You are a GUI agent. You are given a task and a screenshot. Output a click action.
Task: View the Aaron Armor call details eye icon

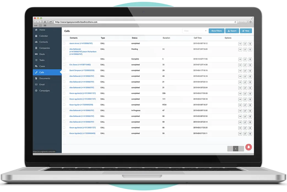pyautogui.click(x=240, y=44)
